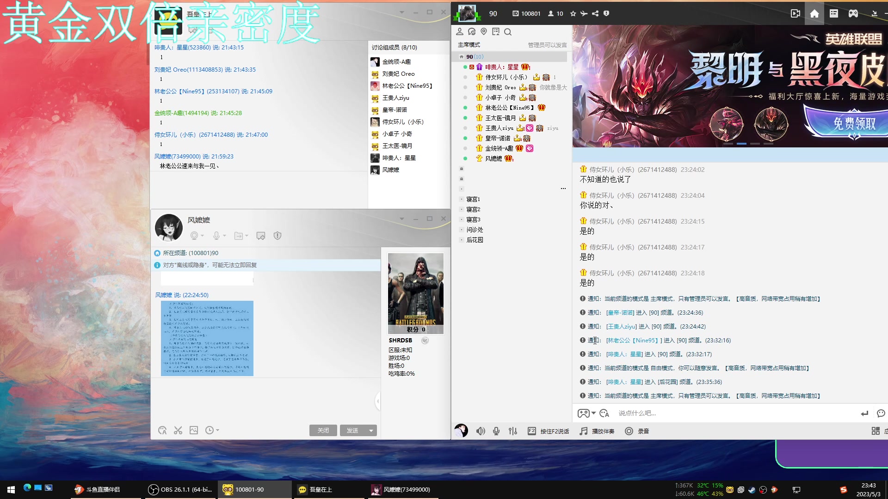Select the 寝宫3 sub-channel
The height and width of the screenshot is (499, 888).
pyautogui.click(x=473, y=219)
